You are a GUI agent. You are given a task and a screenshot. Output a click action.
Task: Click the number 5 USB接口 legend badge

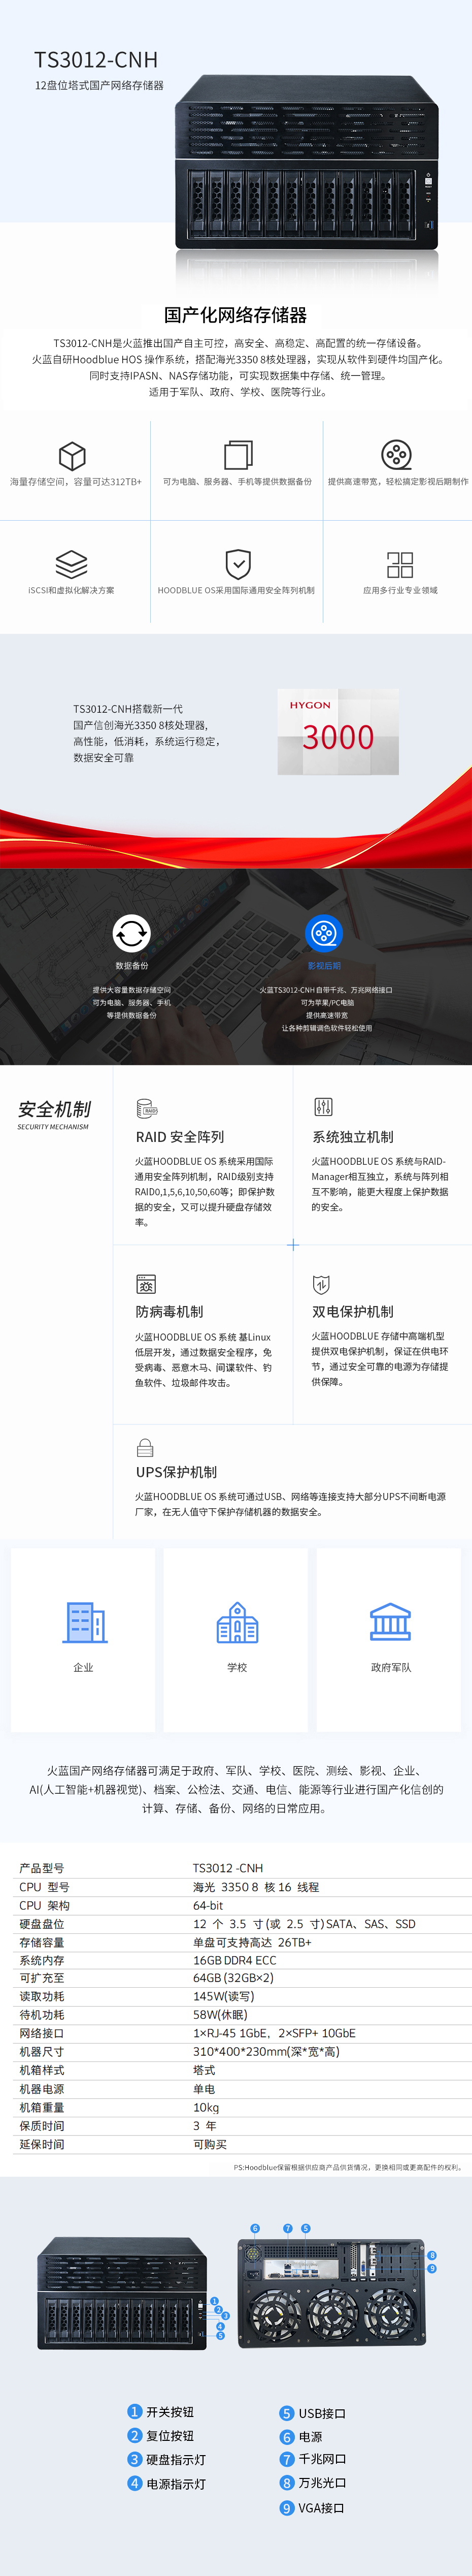coord(287,2413)
